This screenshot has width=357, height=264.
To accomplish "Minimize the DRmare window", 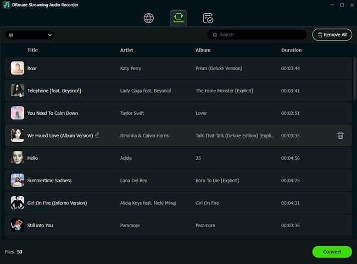I will [x=332, y=5].
